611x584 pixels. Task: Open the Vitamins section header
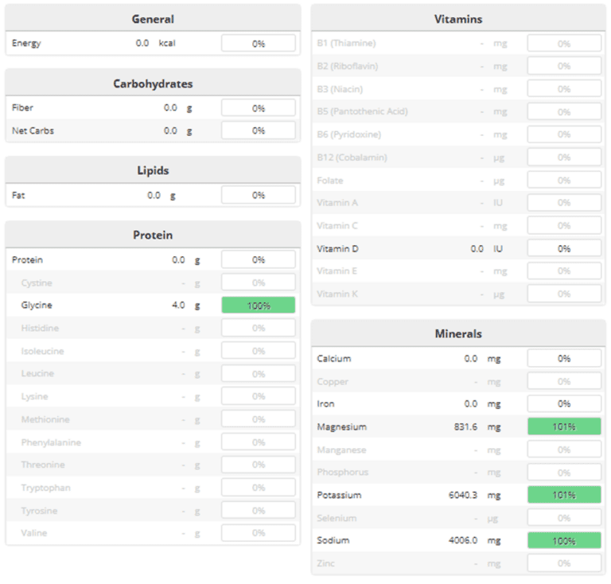click(458, 19)
